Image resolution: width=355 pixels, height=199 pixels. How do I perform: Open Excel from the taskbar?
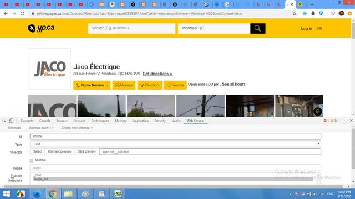[x=118, y=194]
